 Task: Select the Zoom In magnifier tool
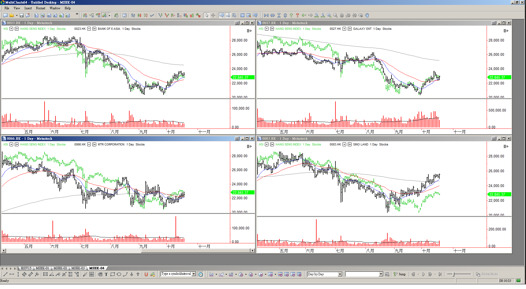coord(329,15)
